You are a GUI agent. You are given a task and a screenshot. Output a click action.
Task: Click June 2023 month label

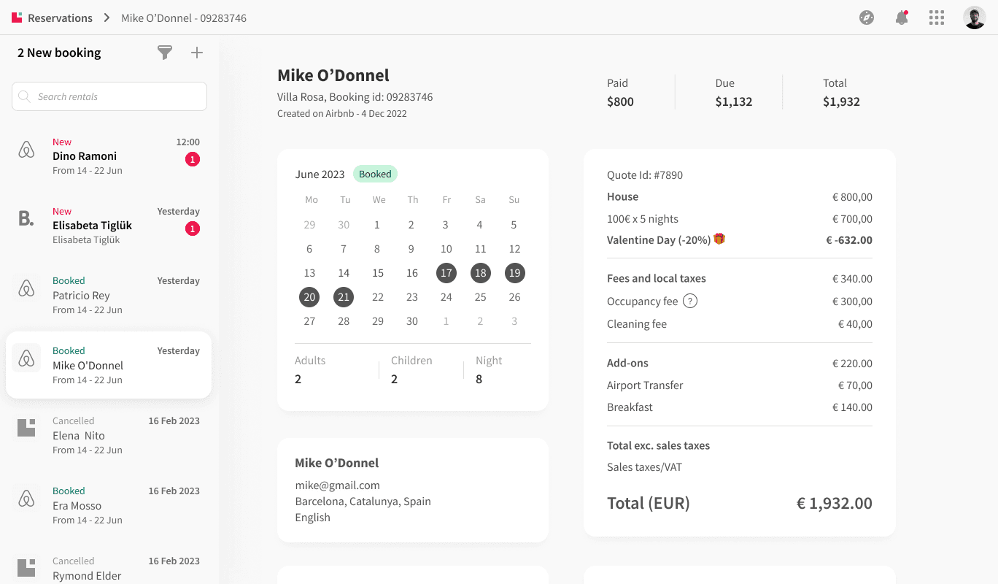pyautogui.click(x=320, y=174)
